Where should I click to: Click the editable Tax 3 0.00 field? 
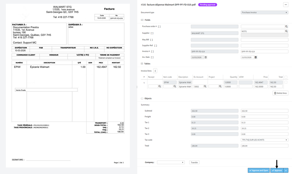[x=264, y=134]
